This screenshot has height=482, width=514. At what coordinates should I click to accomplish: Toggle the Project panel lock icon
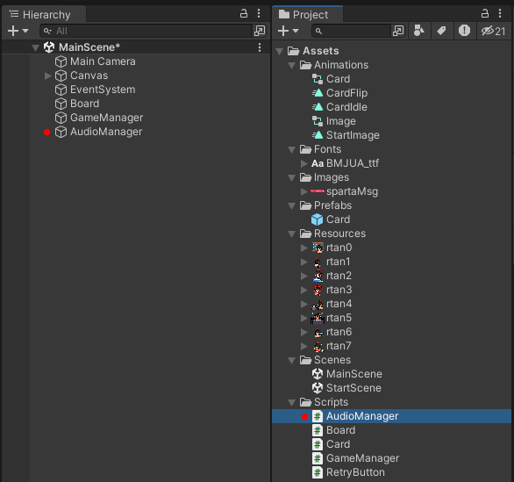(485, 13)
